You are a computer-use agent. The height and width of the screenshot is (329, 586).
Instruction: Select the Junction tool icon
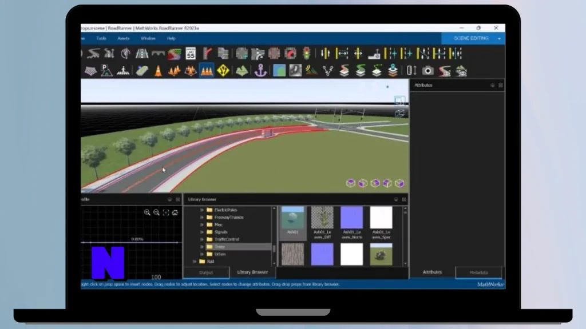coord(241,54)
